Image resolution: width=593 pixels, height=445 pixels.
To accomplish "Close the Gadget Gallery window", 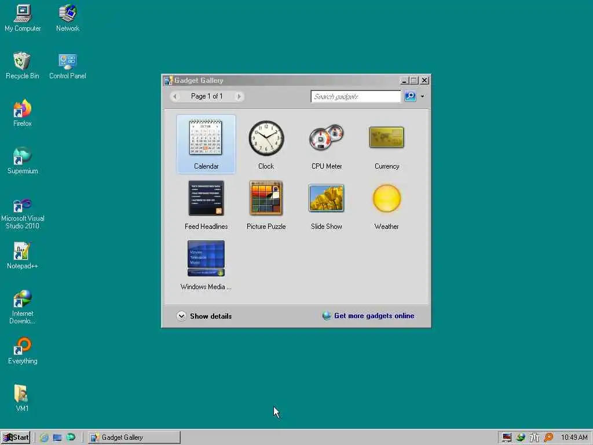I will [x=424, y=80].
